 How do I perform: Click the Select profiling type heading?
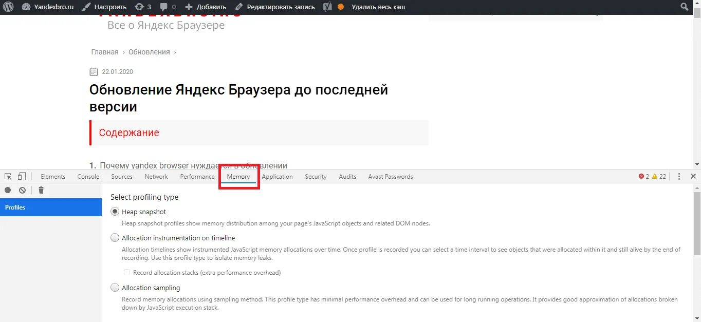144,197
